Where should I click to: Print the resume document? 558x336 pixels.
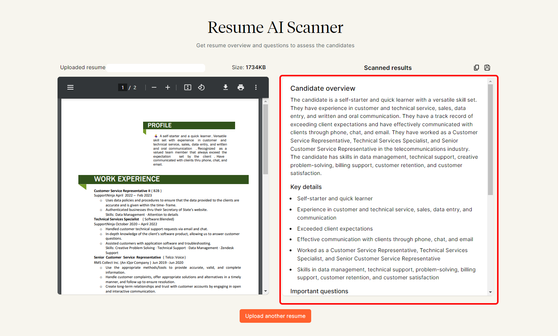click(241, 87)
